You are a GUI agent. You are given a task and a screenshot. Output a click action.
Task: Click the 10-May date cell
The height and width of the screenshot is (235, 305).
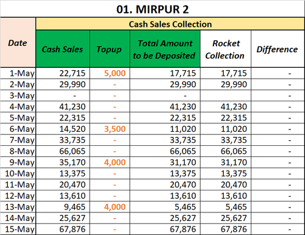click(x=18, y=173)
